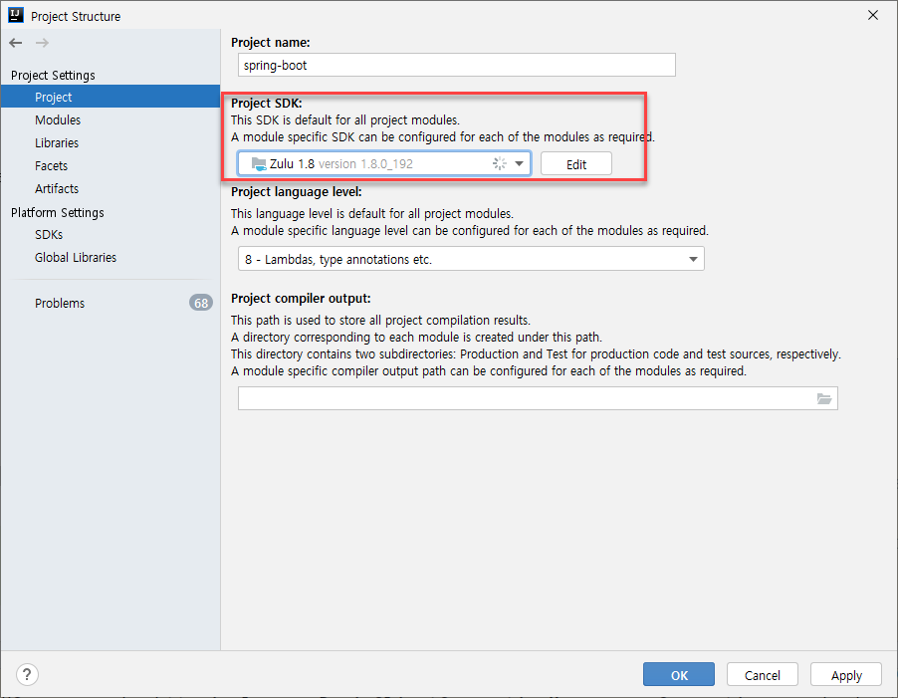The width and height of the screenshot is (898, 698).
Task: Open the Problems section
Action: pos(60,303)
